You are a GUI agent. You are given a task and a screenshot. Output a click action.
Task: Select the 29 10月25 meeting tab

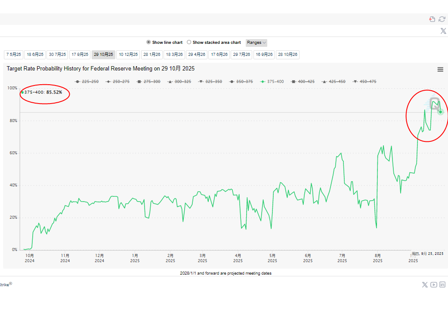103,55
